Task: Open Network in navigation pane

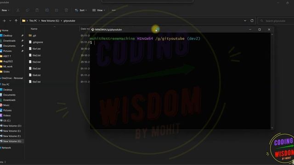Action: pyautogui.click(x=6, y=148)
